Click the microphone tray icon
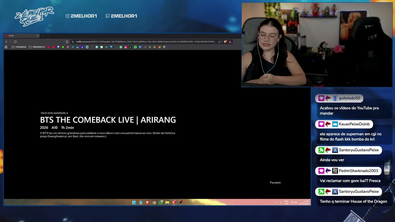Viewport: 395px width, 222px height. 281,203
